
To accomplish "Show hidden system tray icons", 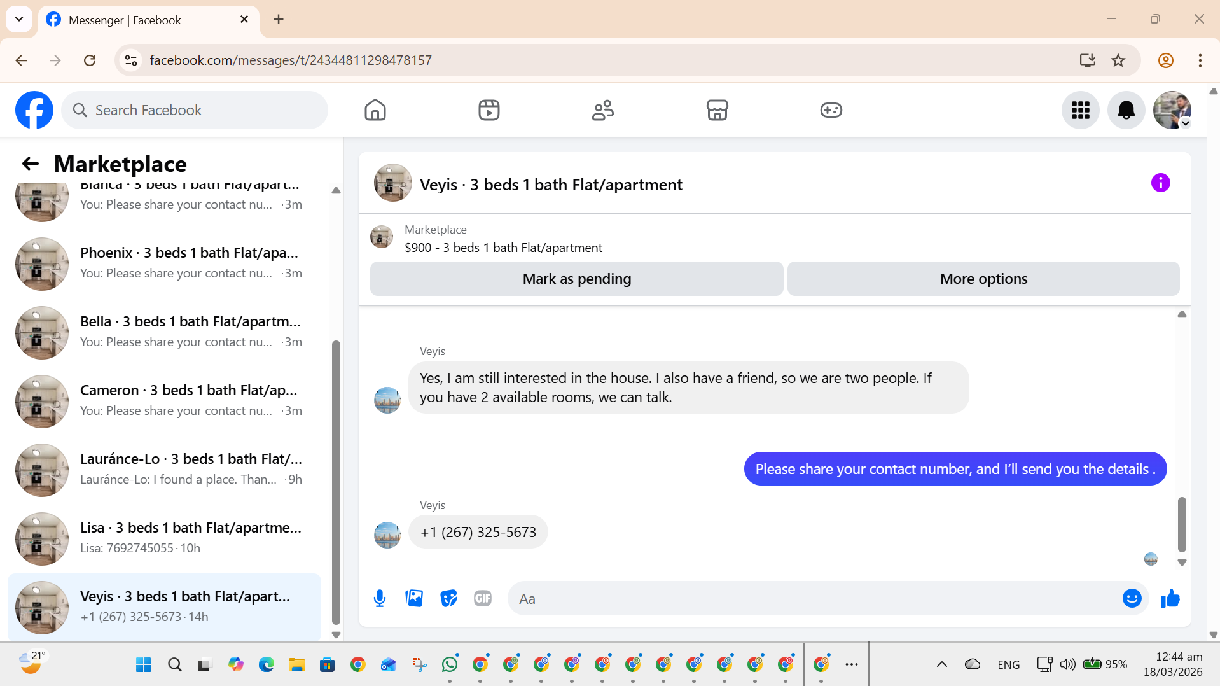I will click(942, 664).
